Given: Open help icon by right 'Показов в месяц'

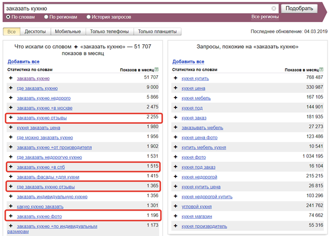Looking at the screenshot, I should coord(322,70).
